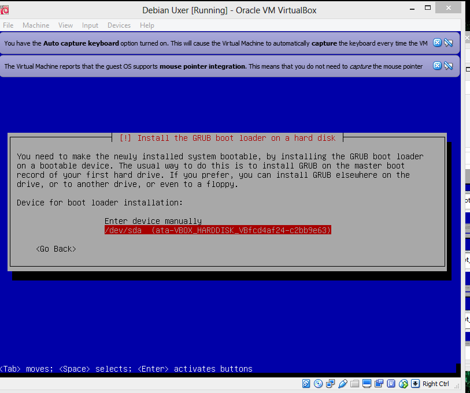Open the Machine menu

pos(36,25)
